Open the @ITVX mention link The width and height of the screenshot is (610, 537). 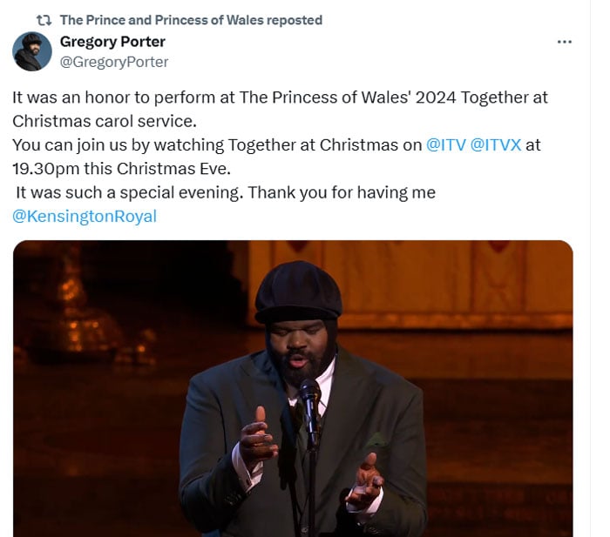pos(496,144)
